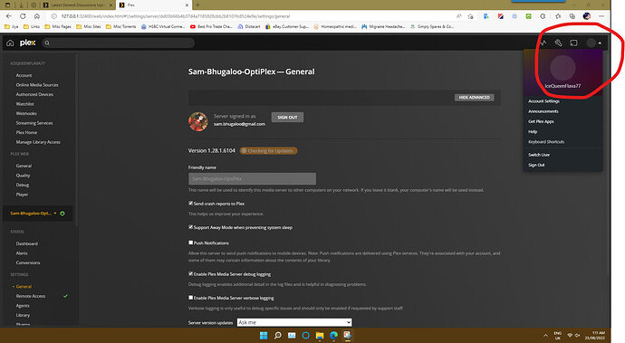625x343 pixels.
Task: Click the SIGN OUT server button
Action: 287,117
